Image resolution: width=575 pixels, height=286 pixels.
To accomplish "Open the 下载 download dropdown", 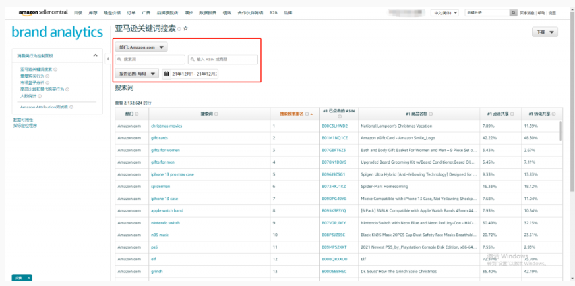I will [545, 32].
